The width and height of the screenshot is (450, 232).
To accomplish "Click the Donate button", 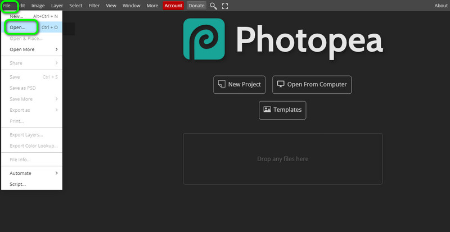I will (196, 6).
